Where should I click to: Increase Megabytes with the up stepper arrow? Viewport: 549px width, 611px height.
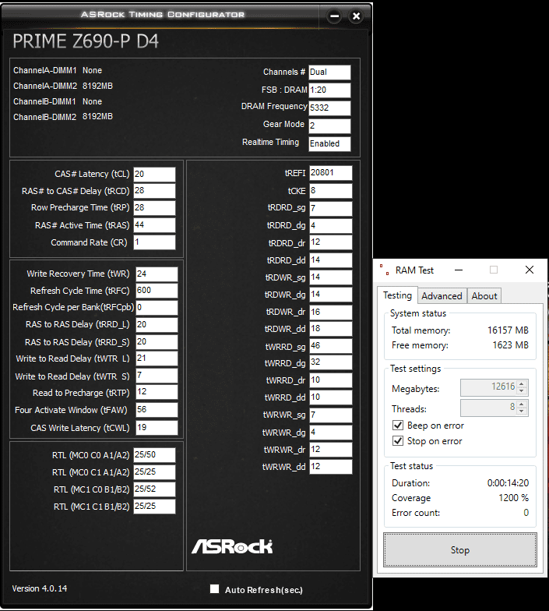point(522,383)
